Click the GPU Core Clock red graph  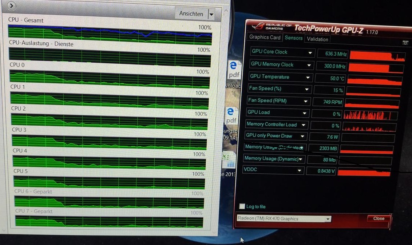point(377,56)
